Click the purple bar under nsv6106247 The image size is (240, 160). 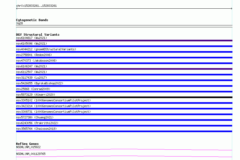pyautogui.click(x=124, y=69)
